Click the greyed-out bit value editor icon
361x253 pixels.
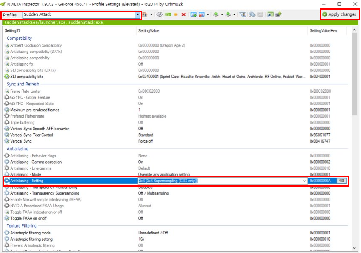tap(260, 14)
